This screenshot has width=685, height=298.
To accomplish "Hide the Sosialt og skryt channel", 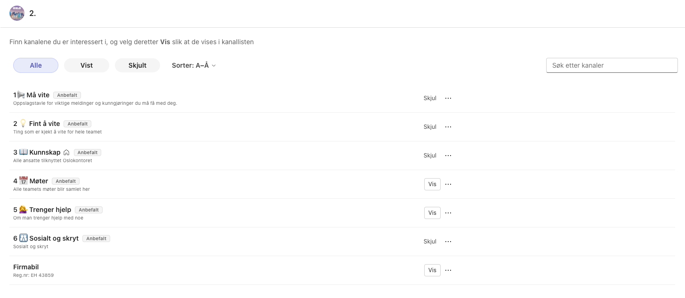I will [430, 242].
